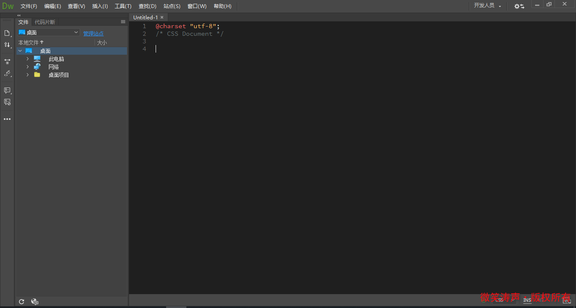The image size is (576, 308).
Task: Click the format source code icon
Action: (x=7, y=74)
